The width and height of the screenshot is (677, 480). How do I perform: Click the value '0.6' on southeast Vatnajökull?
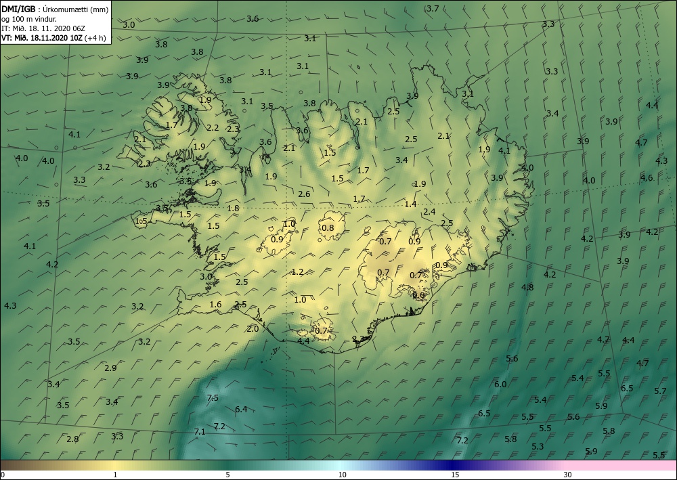tap(418, 294)
